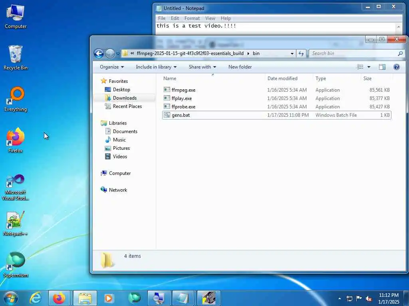Open Notepad's View menu
The image size is (409, 306).
click(210, 18)
